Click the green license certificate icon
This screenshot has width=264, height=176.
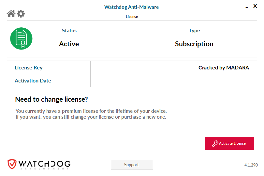pos(21,38)
